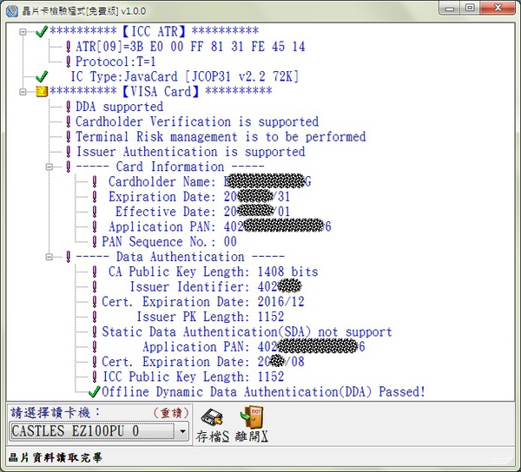Minimize the window
Screen dimensions: 521x472
coord(450,8)
